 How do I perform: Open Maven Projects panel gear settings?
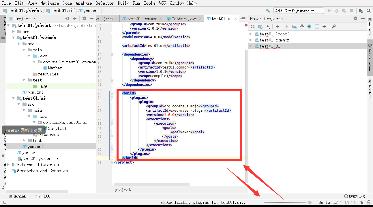click(355, 18)
